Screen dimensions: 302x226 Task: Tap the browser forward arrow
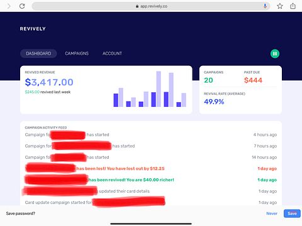tap(9, 6)
